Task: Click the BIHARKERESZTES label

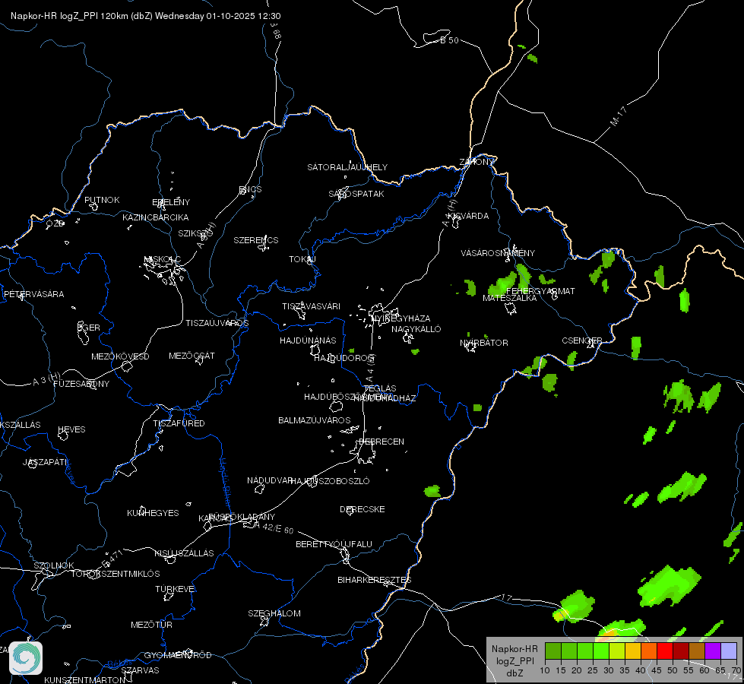Action: pos(375,580)
